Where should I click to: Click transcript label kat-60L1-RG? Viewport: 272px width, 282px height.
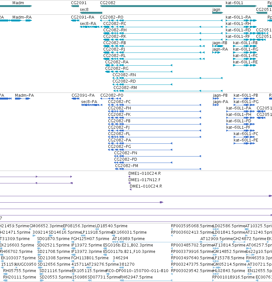click(246, 49)
